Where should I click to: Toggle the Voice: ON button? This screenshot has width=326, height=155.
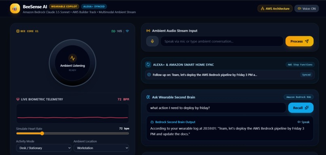click(x=307, y=8)
